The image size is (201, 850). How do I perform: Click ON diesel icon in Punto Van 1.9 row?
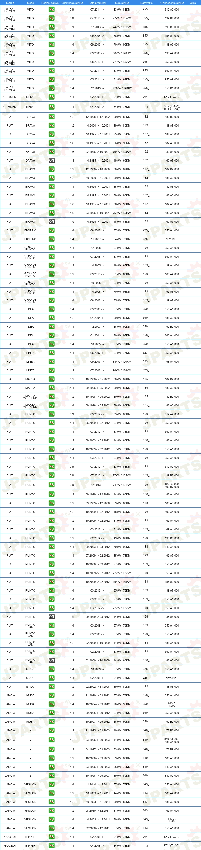tap(52, 660)
